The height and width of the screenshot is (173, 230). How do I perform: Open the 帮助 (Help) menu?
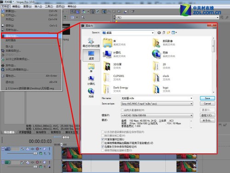pyautogui.click(x=72, y=6)
